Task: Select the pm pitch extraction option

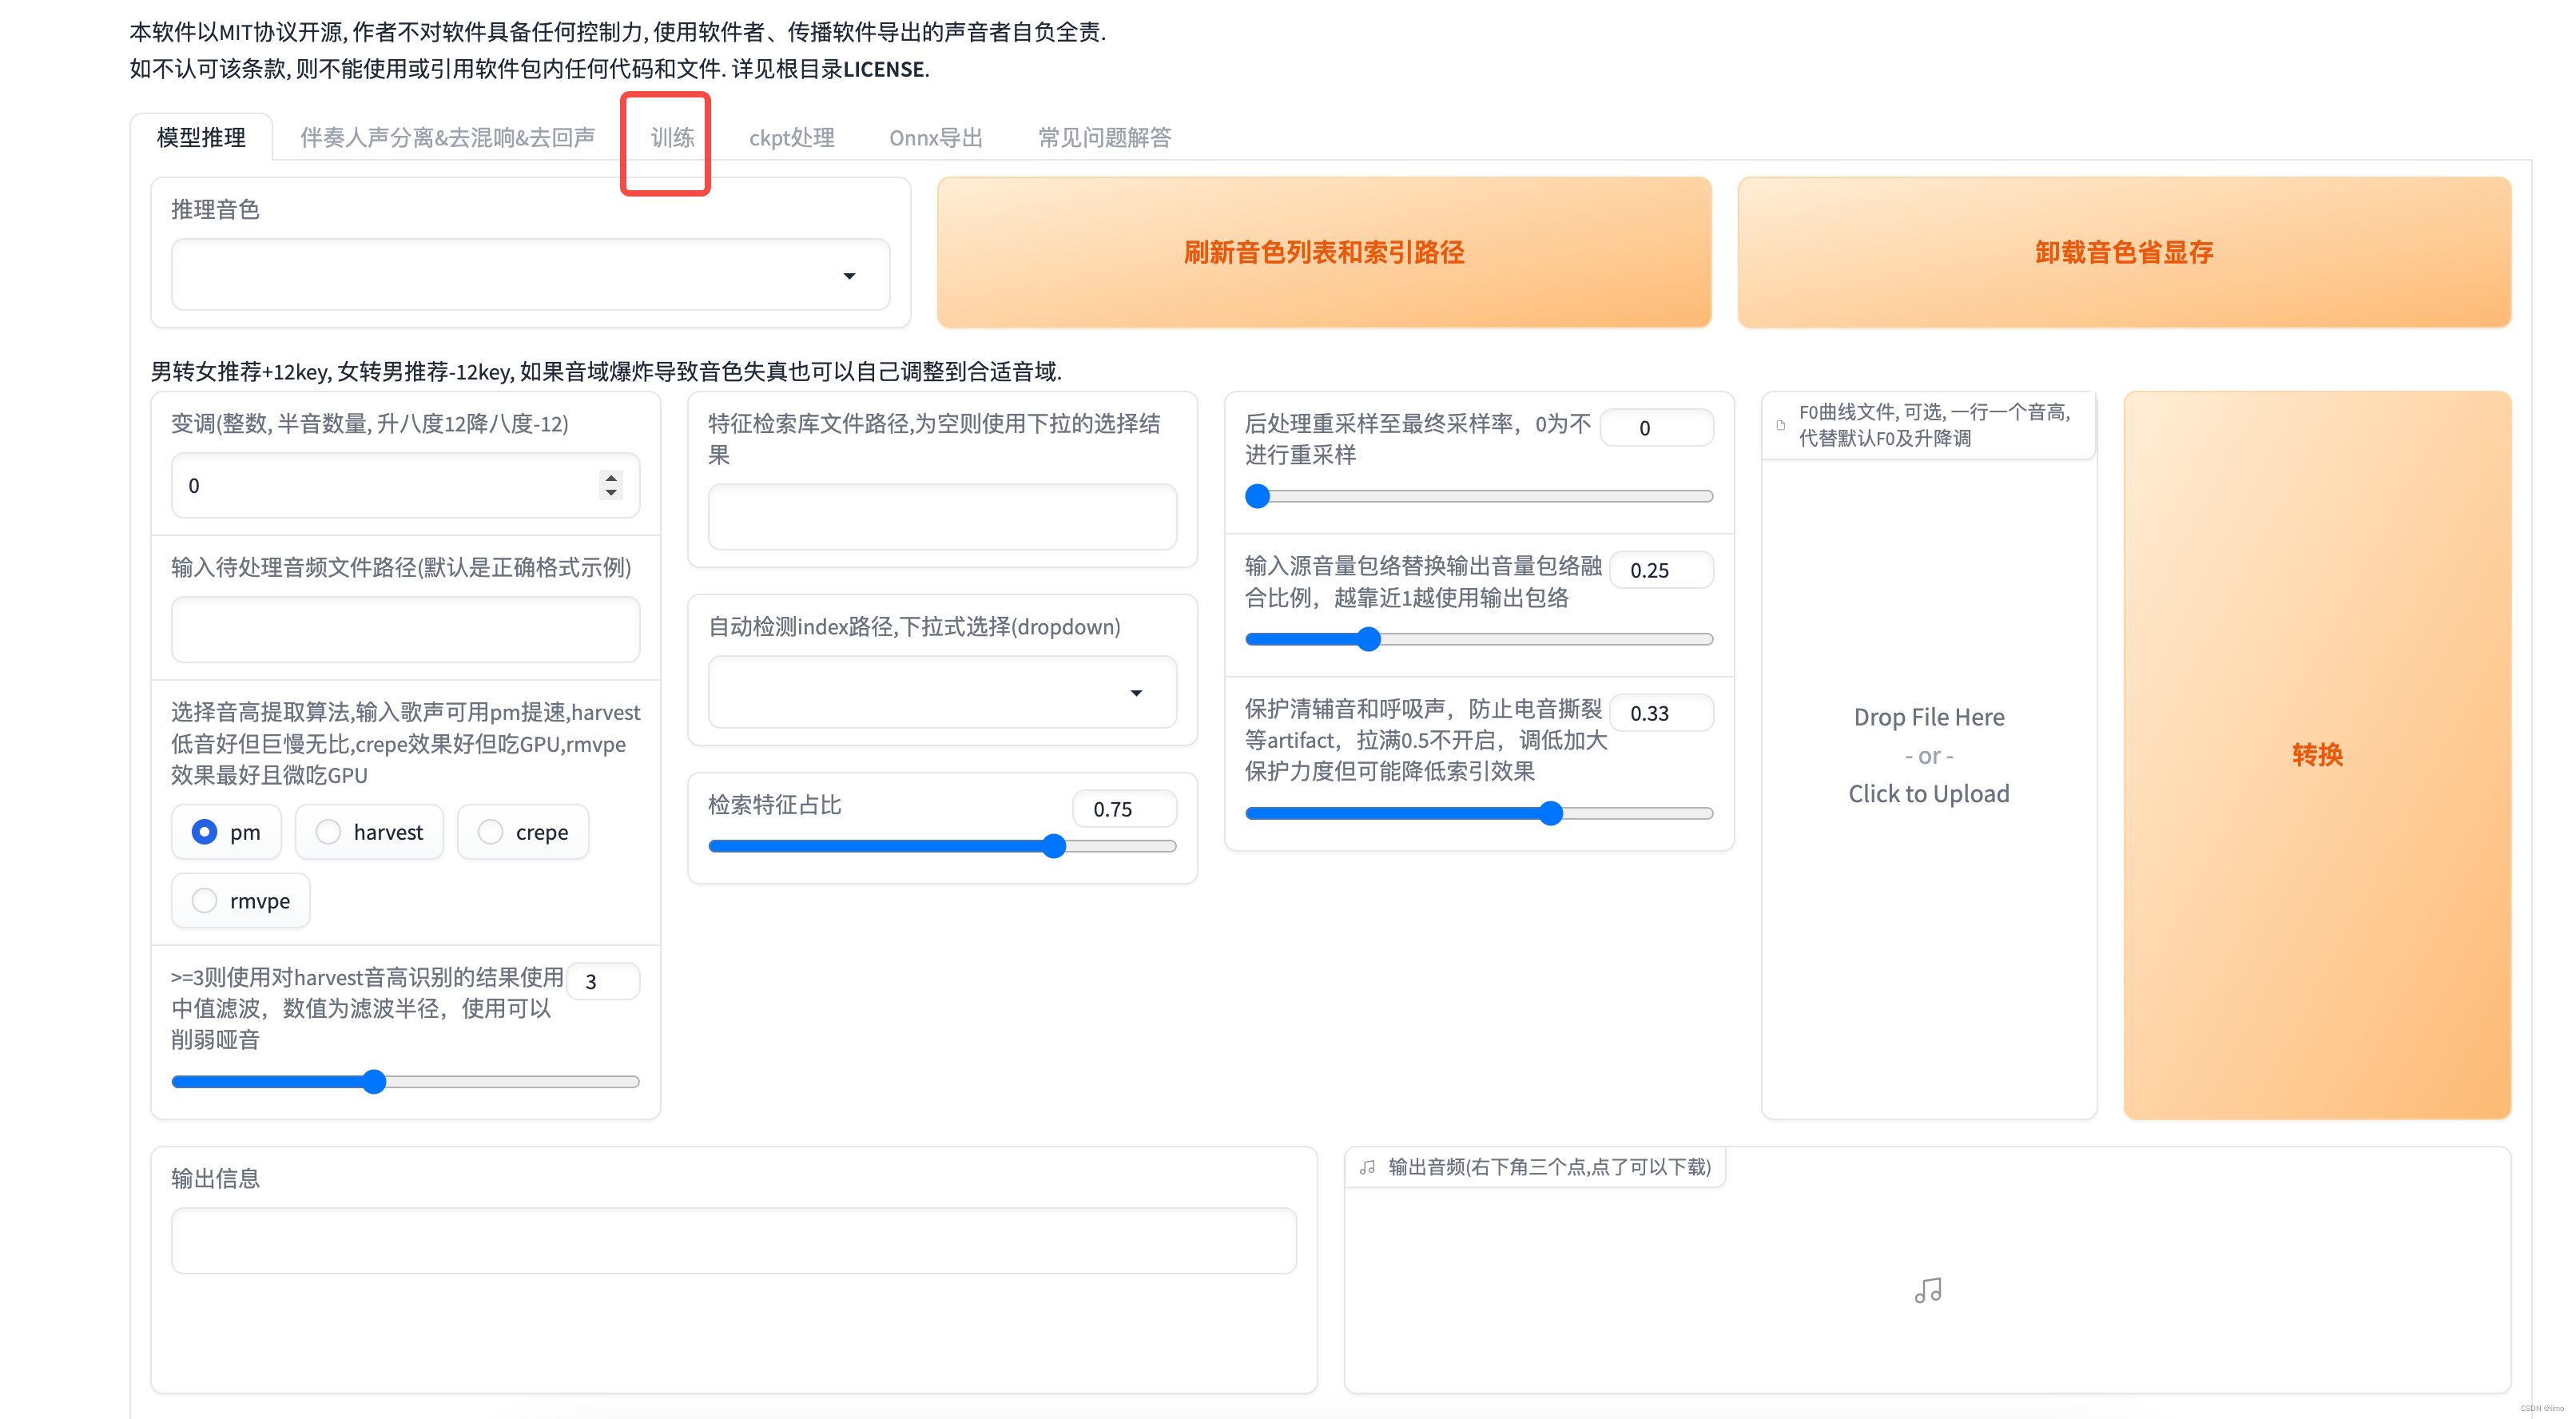Action: (205, 832)
